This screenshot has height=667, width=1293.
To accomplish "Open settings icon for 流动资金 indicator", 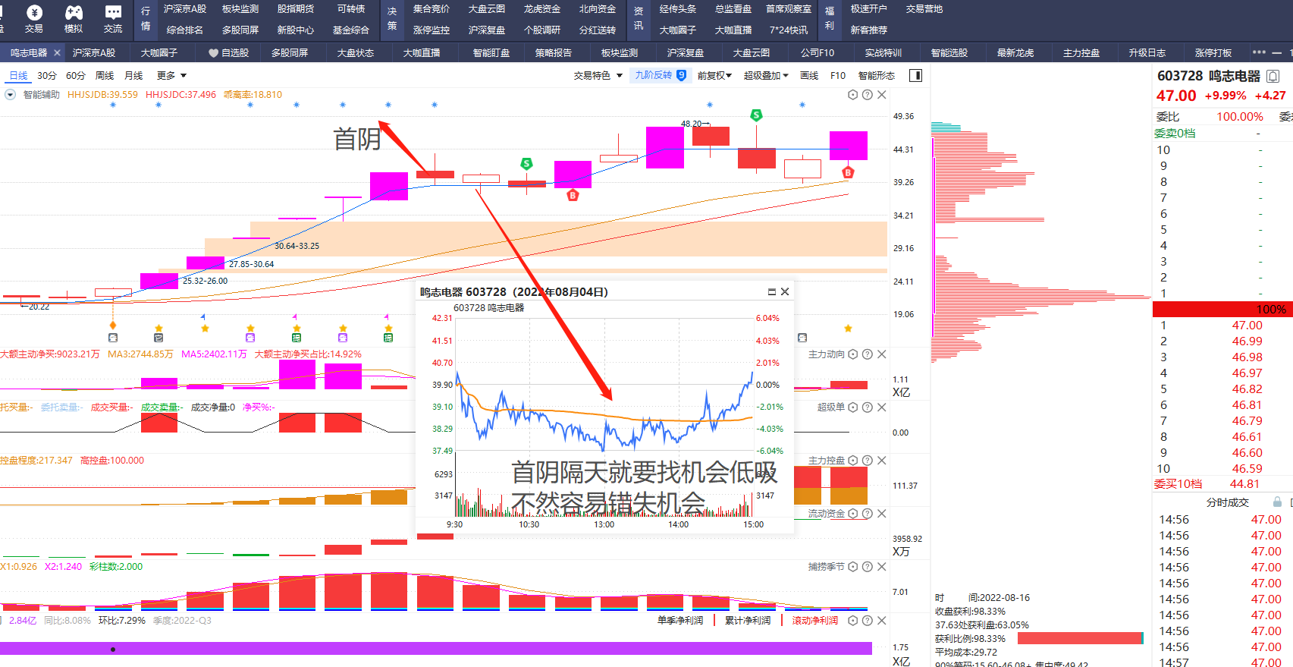I will 853,514.
